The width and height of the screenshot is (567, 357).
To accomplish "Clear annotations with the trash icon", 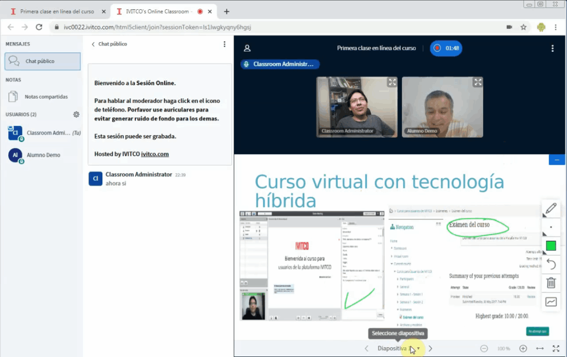I will 551,283.
